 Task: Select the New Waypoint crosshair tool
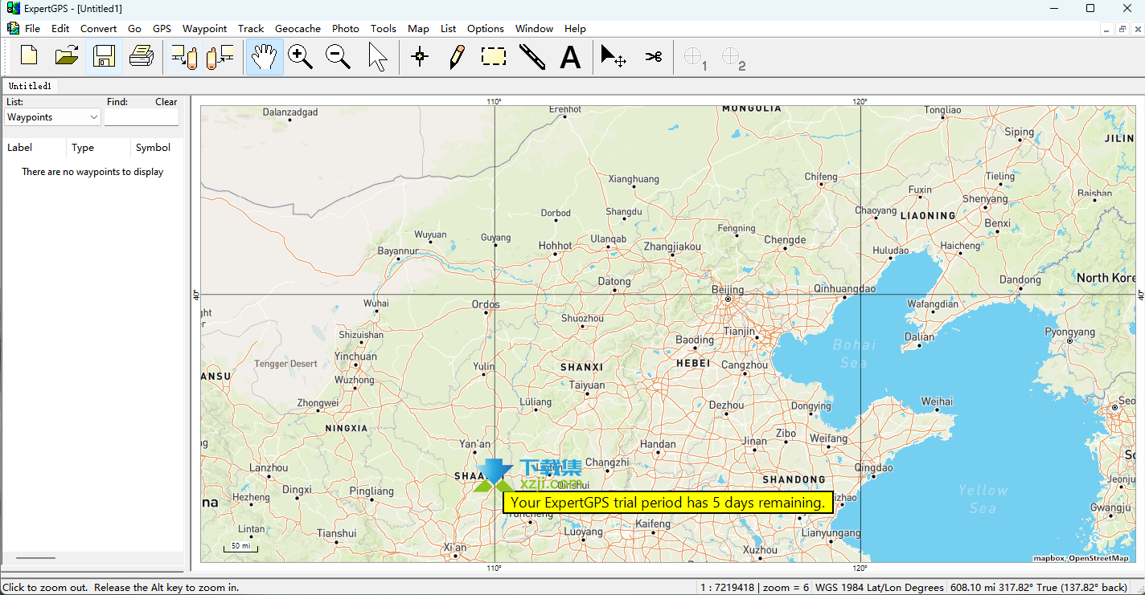click(x=420, y=56)
